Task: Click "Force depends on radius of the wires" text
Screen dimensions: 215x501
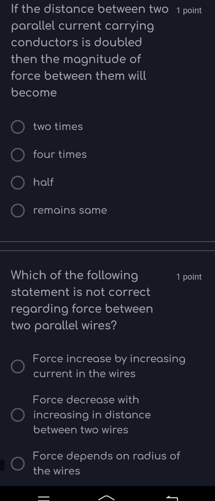Action: (106, 463)
